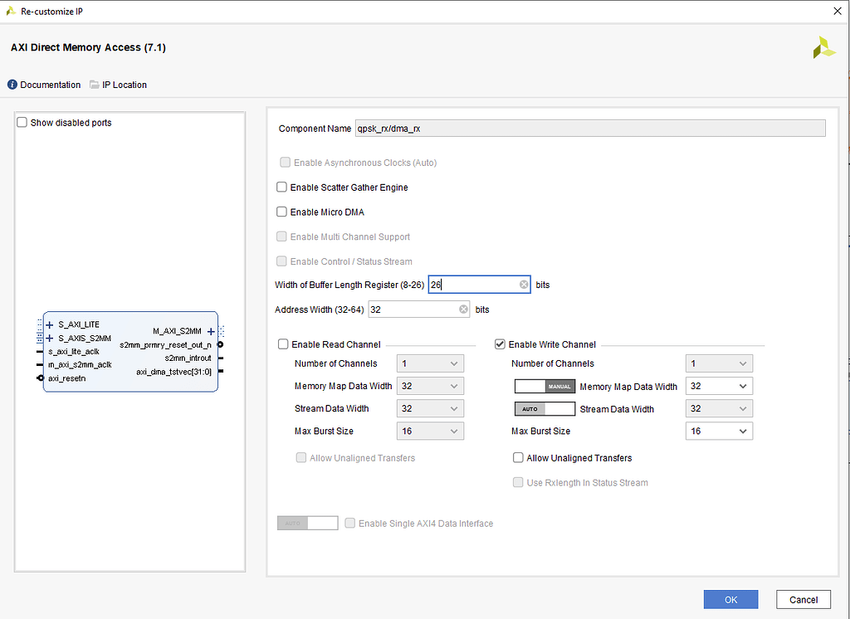
Task: Expand the M_AXI_S2MM interface plus icon
Action: [211, 330]
